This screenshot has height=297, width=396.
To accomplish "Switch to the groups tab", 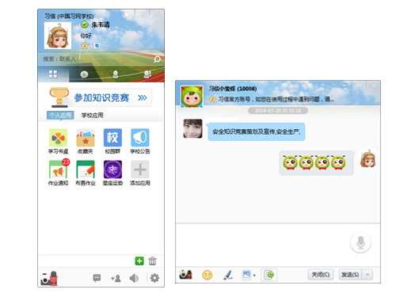I will 147,74.
